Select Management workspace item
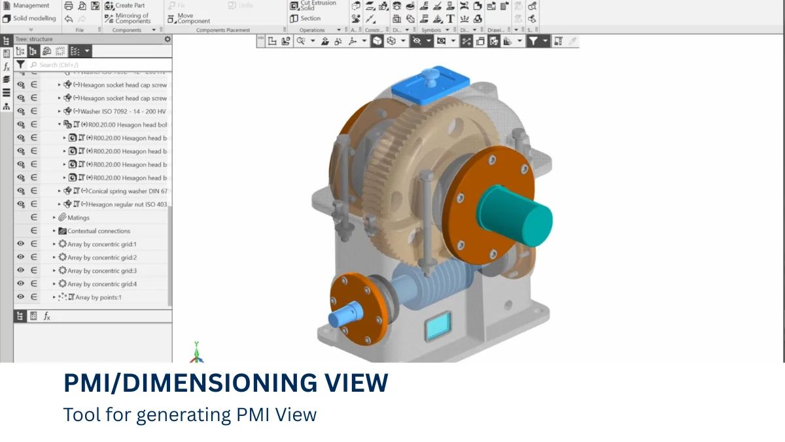This screenshot has height=442, width=785. click(26, 5)
